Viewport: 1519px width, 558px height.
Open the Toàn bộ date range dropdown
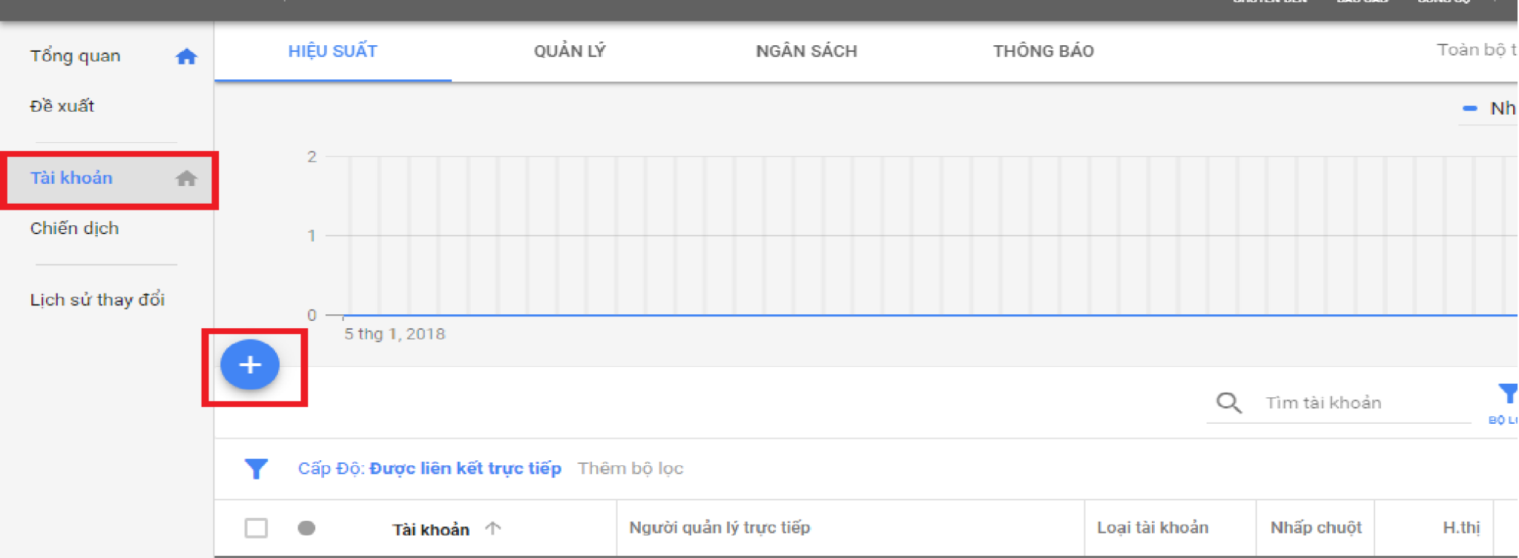tap(1476, 50)
